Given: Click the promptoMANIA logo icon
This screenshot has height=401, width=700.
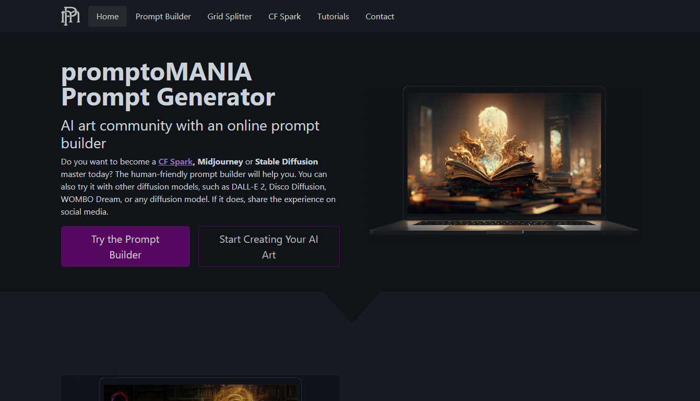Looking at the screenshot, I should coord(70,16).
